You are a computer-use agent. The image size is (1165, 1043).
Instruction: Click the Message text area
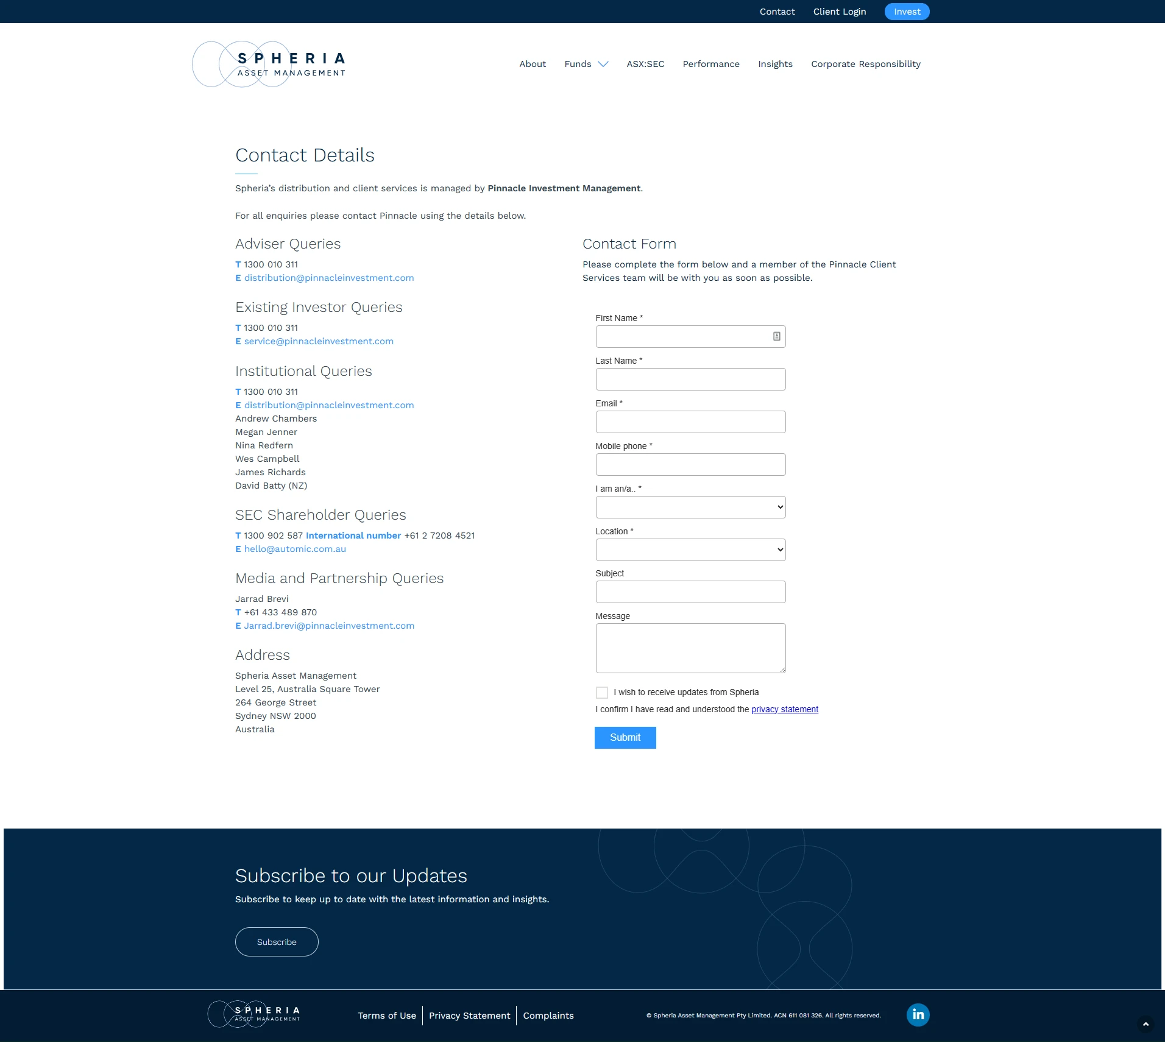coord(690,648)
